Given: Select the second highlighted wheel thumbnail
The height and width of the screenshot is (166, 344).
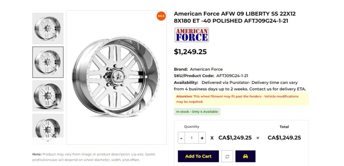Looking at the screenshot, I should click(48, 62).
